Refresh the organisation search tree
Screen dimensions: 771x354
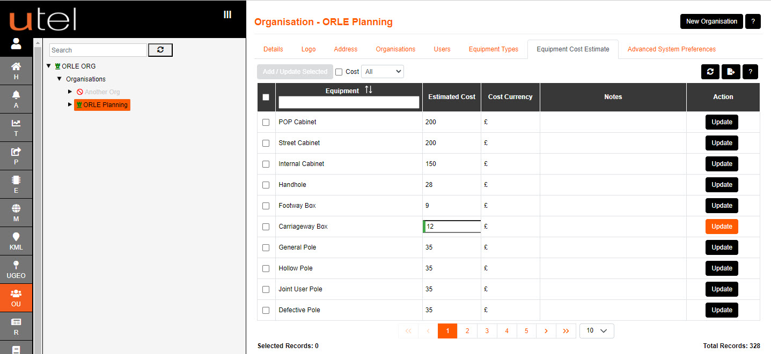(x=160, y=49)
